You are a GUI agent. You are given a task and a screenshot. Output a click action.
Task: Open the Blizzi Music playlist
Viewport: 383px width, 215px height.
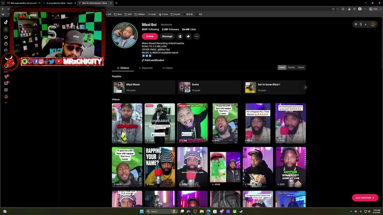(144, 87)
